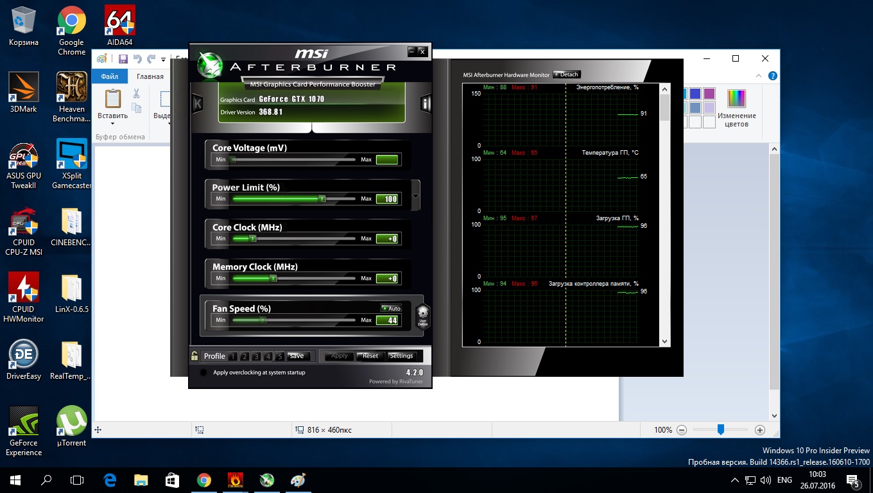Screen dimensions: 873x493
Task: Click Paint zoom in plus button
Action: [760, 430]
